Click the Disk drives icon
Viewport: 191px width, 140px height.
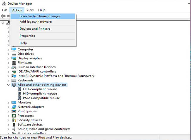click(x=14, y=54)
